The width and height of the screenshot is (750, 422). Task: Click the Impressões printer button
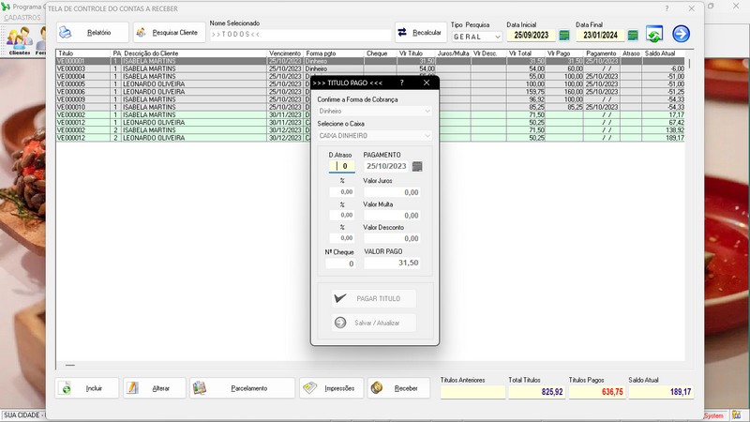[x=330, y=388]
